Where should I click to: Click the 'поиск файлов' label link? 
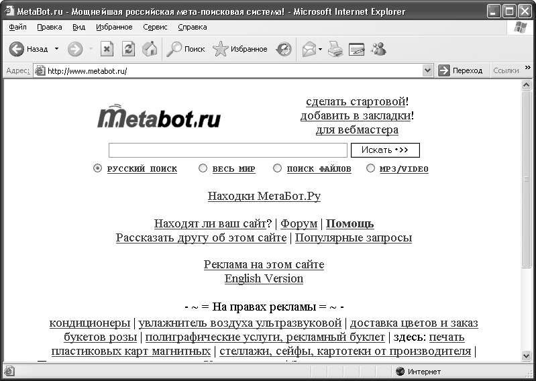tap(319, 169)
